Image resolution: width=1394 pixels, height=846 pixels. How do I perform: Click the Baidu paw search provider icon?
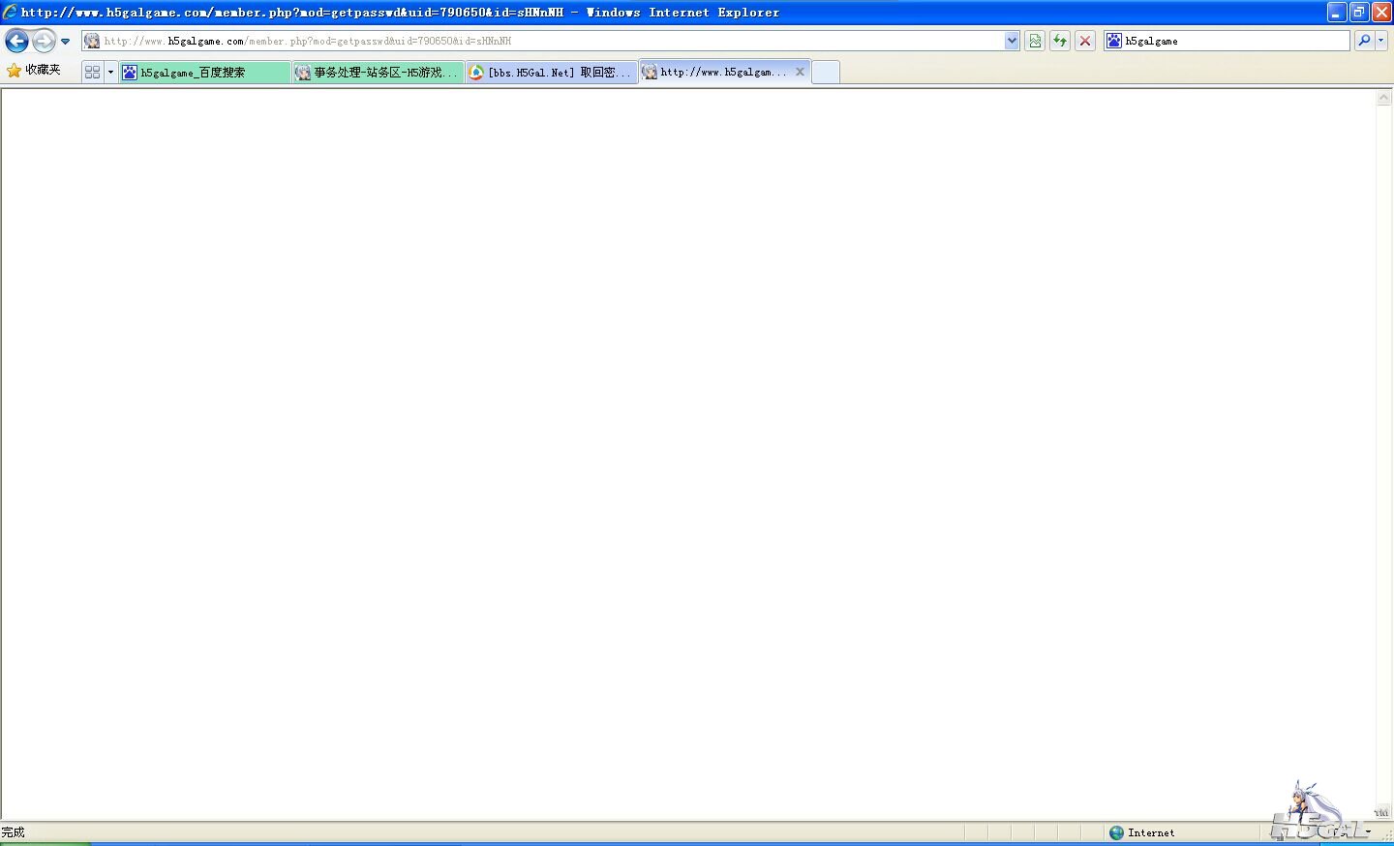[1114, 41]
